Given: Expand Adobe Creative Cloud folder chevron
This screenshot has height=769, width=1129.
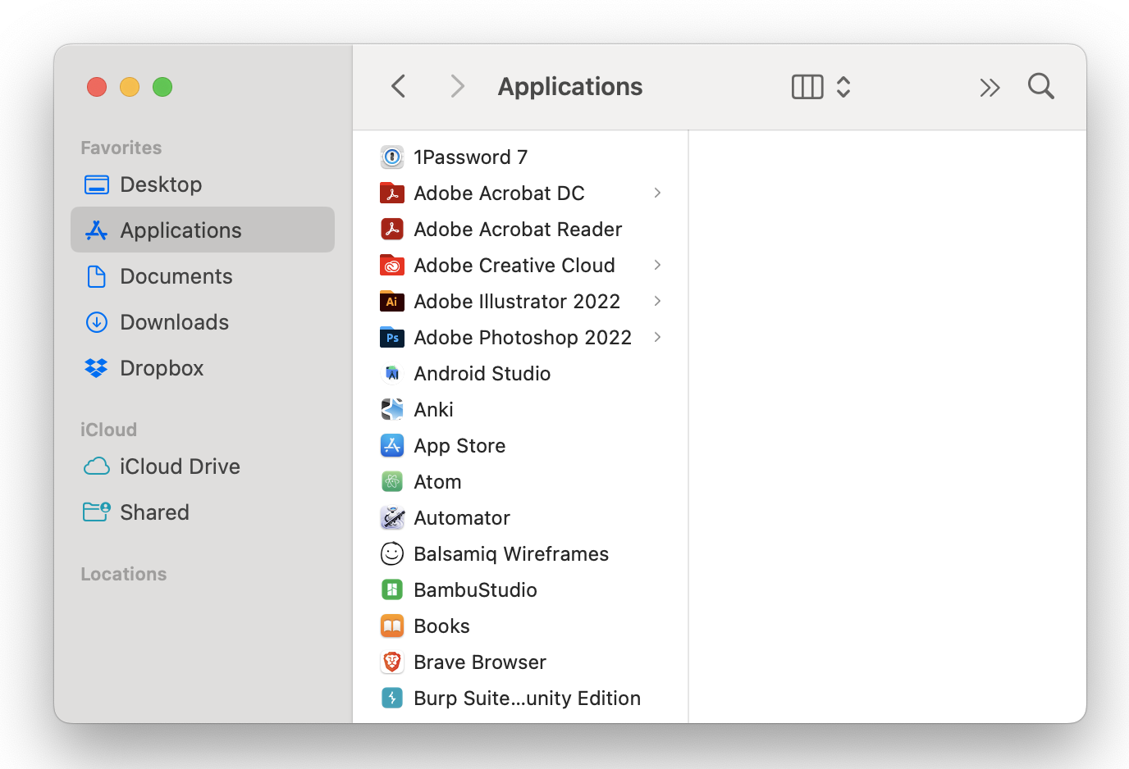Looking at the screenshot, I should click(x=657, y=265).
